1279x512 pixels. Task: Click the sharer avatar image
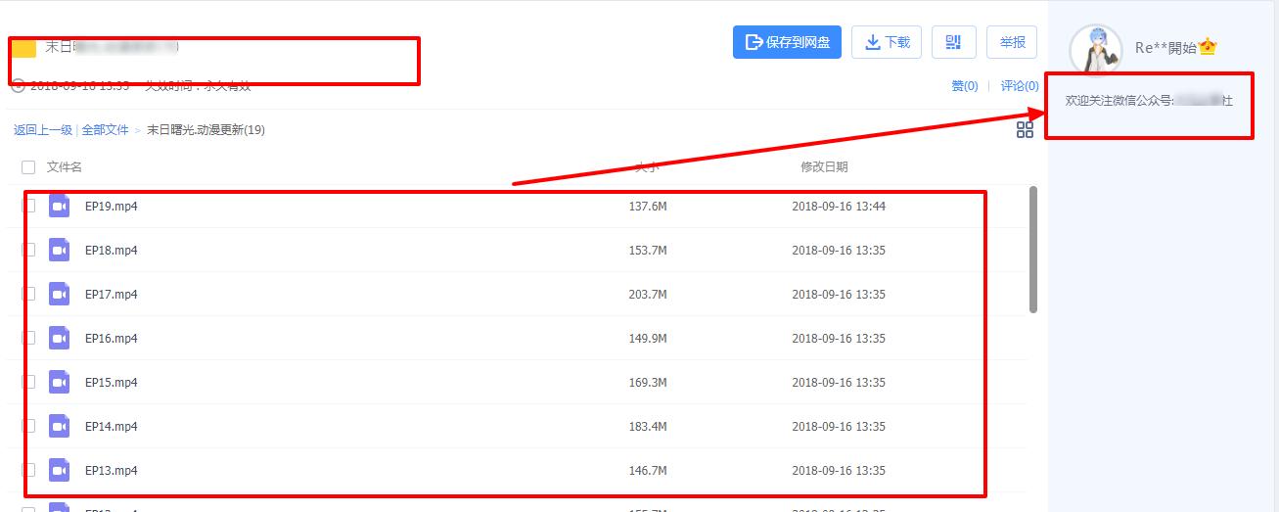tap(1095, 49)
